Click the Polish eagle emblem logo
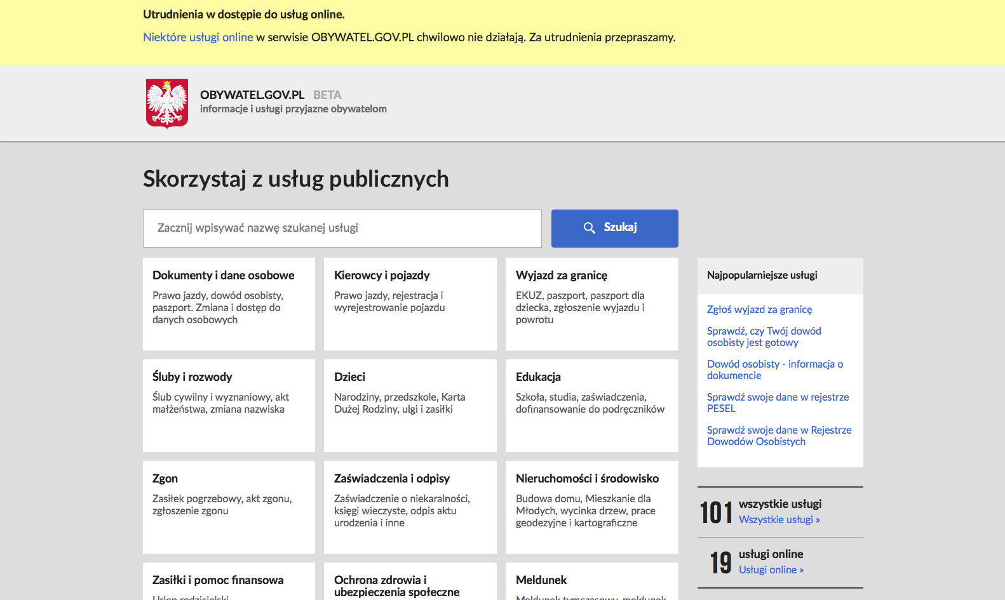 click(167, 103)
